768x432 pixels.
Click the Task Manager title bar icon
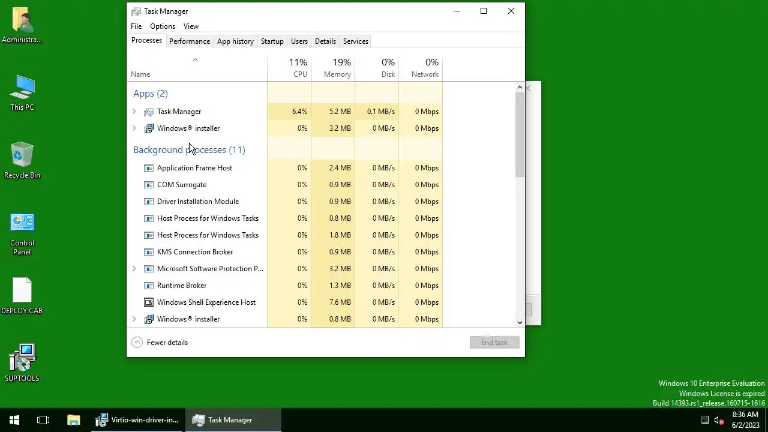[136, 11]
